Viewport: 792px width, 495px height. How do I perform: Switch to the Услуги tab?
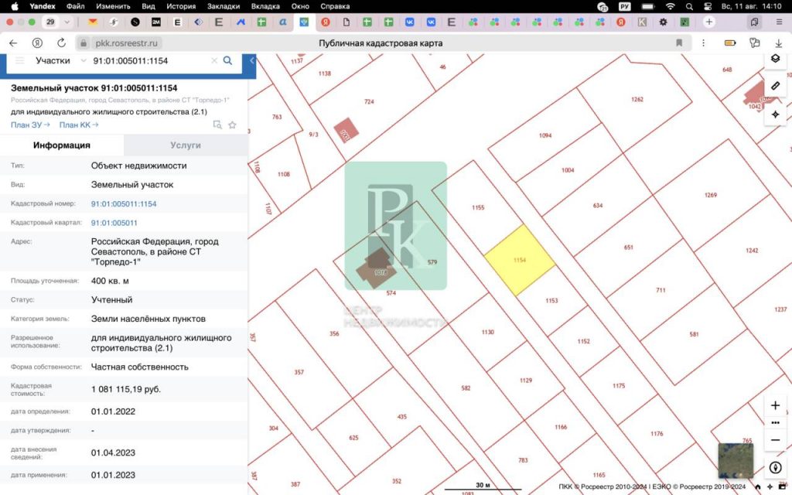(x=186, y=145)
